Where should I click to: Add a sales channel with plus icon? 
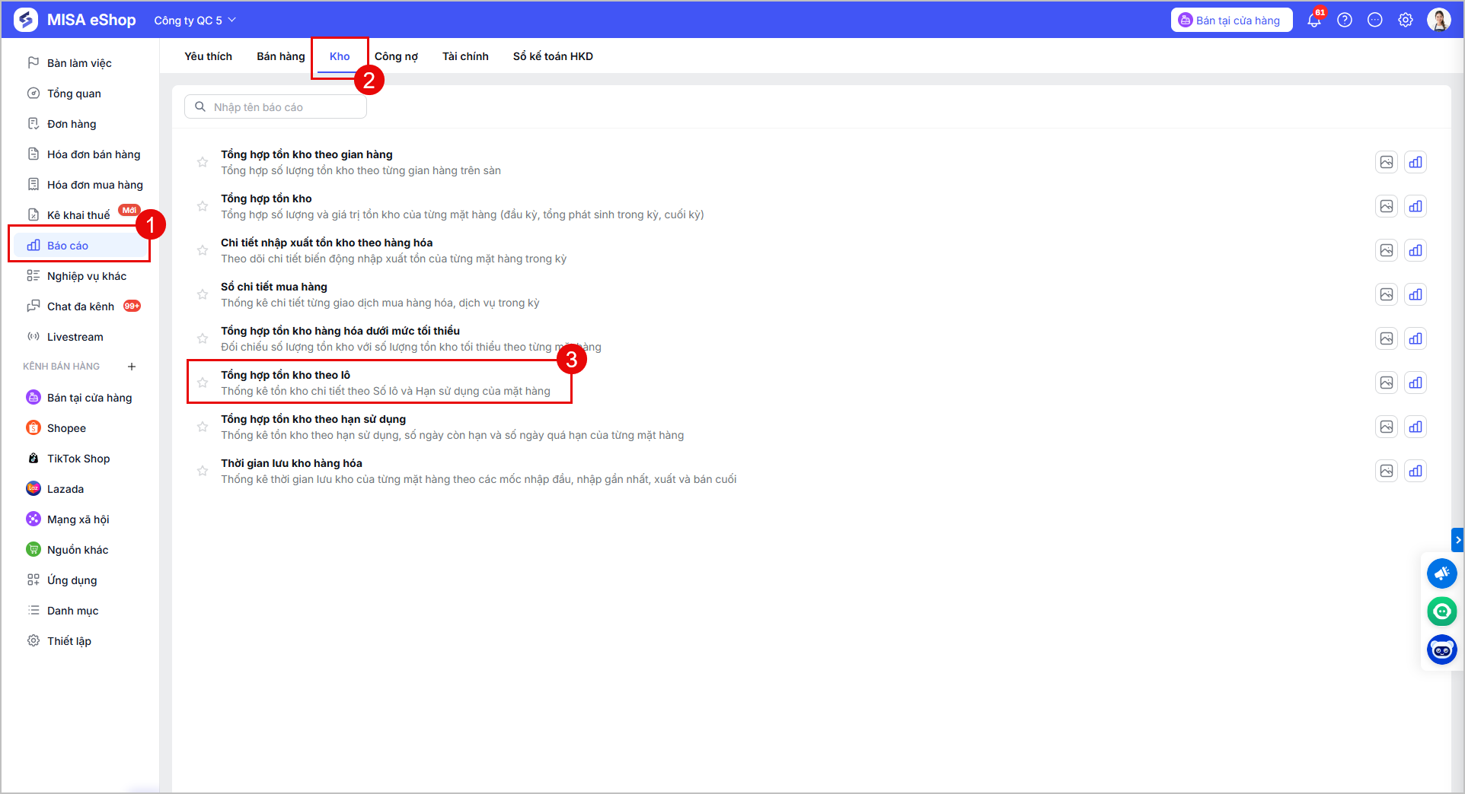(132, 367)
